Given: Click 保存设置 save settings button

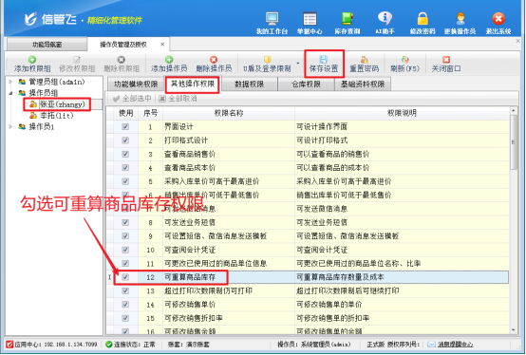Looking at the screenshot, I should coord(324,64).
